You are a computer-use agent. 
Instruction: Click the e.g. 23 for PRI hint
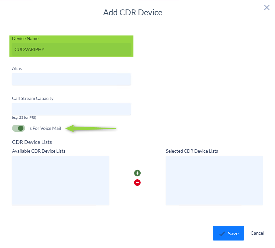24,117
